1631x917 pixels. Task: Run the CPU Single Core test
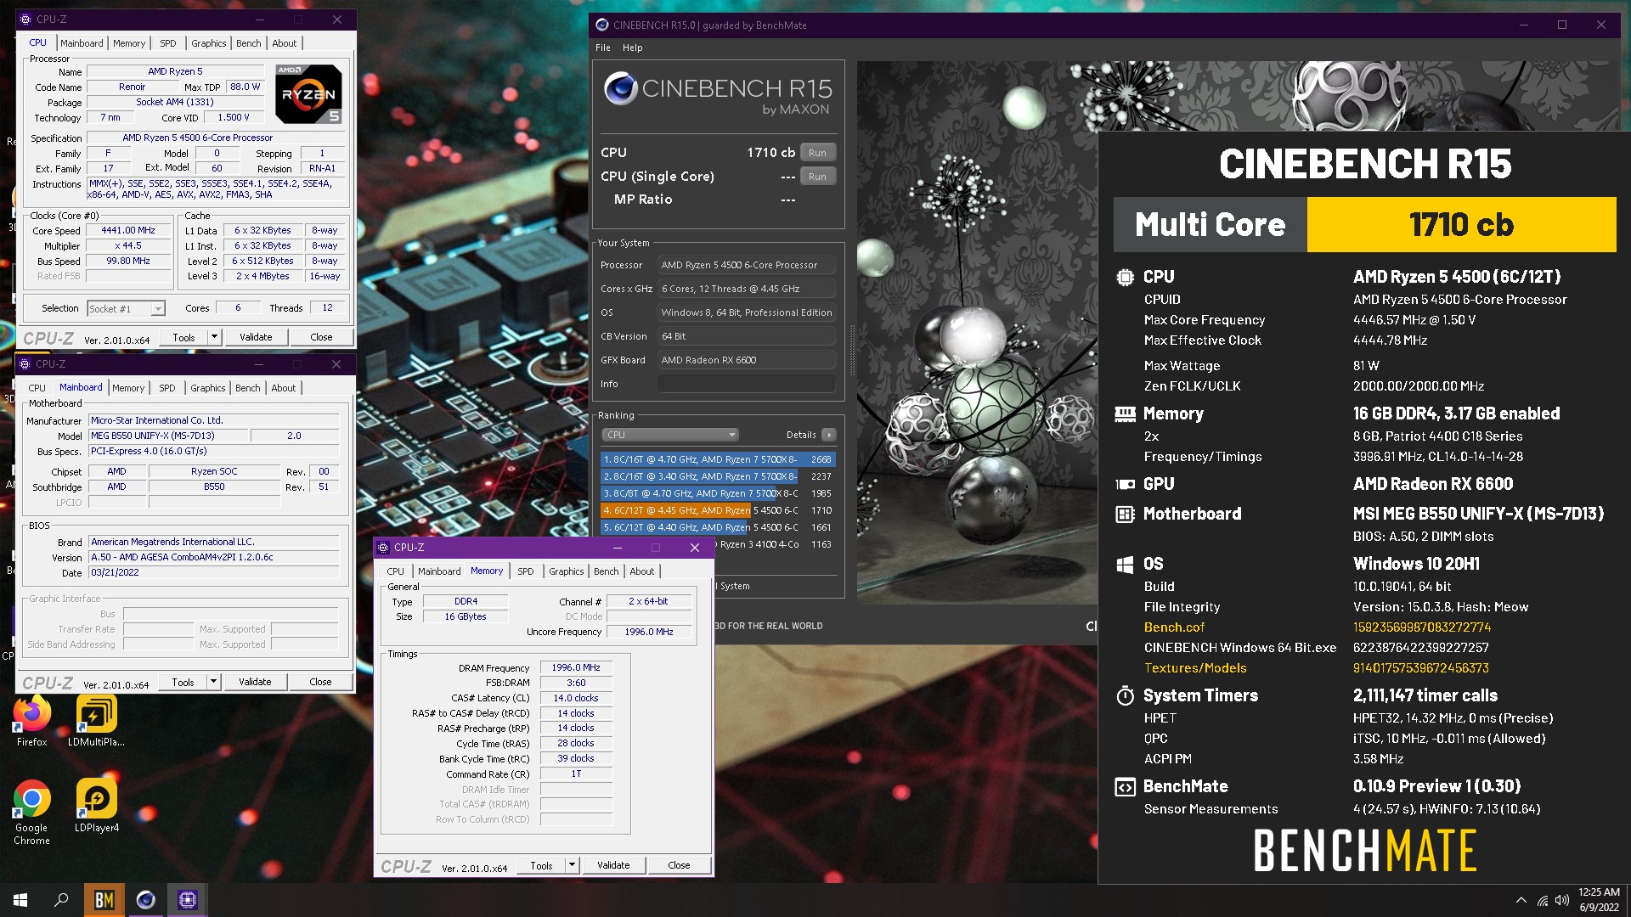pyautogui.click(x=817, y=177)
